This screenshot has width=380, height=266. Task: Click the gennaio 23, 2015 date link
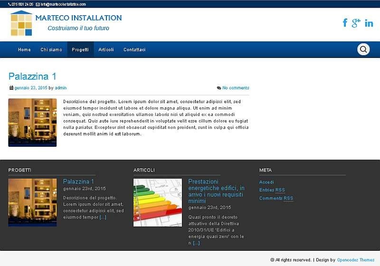[31, 88]
